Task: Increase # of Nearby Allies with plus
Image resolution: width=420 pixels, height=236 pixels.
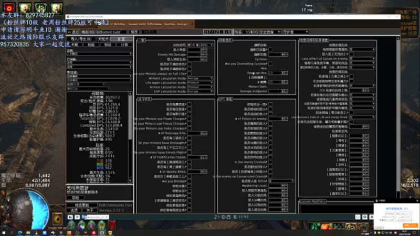Action: click(x=202, y=171)
